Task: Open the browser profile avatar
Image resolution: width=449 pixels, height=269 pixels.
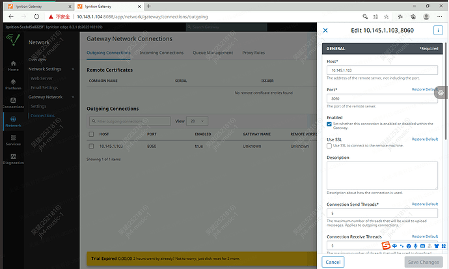Action: coord(426,17)
